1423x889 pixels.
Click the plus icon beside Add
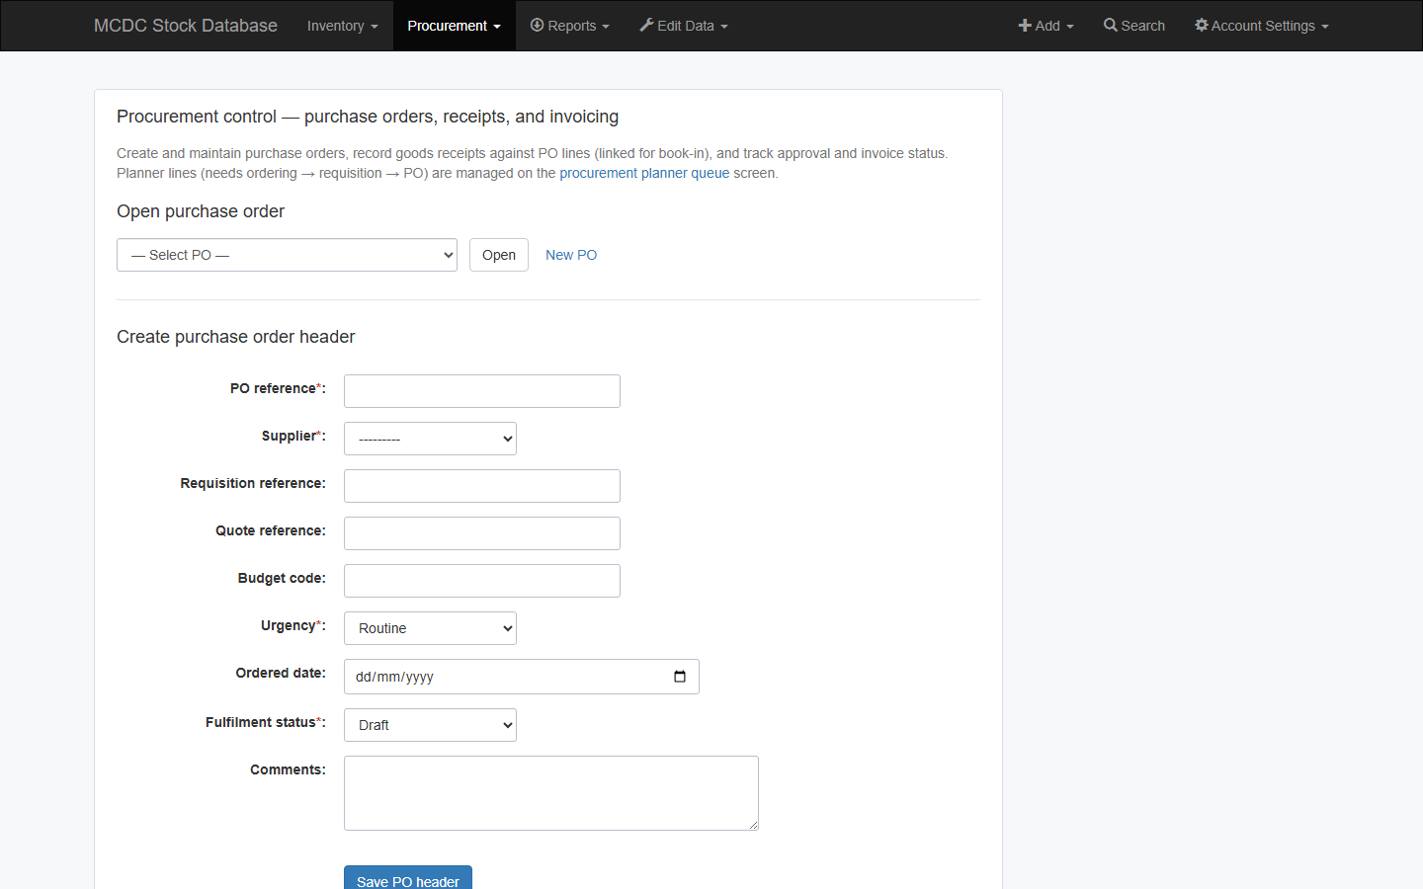1025,26
